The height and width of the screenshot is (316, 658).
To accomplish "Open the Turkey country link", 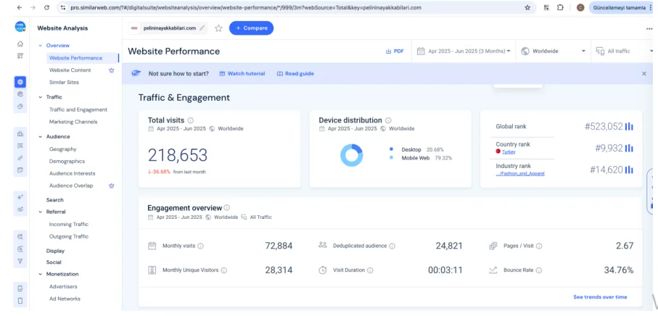I will [x=509, y=151].
